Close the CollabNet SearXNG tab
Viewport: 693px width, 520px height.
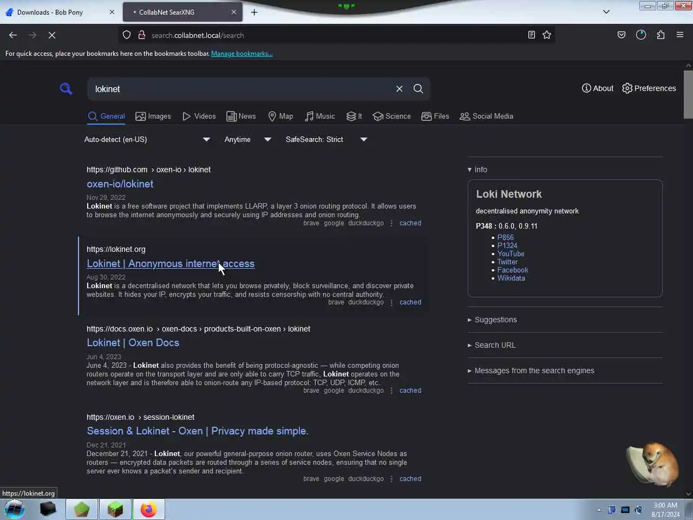tap(234, 12)
